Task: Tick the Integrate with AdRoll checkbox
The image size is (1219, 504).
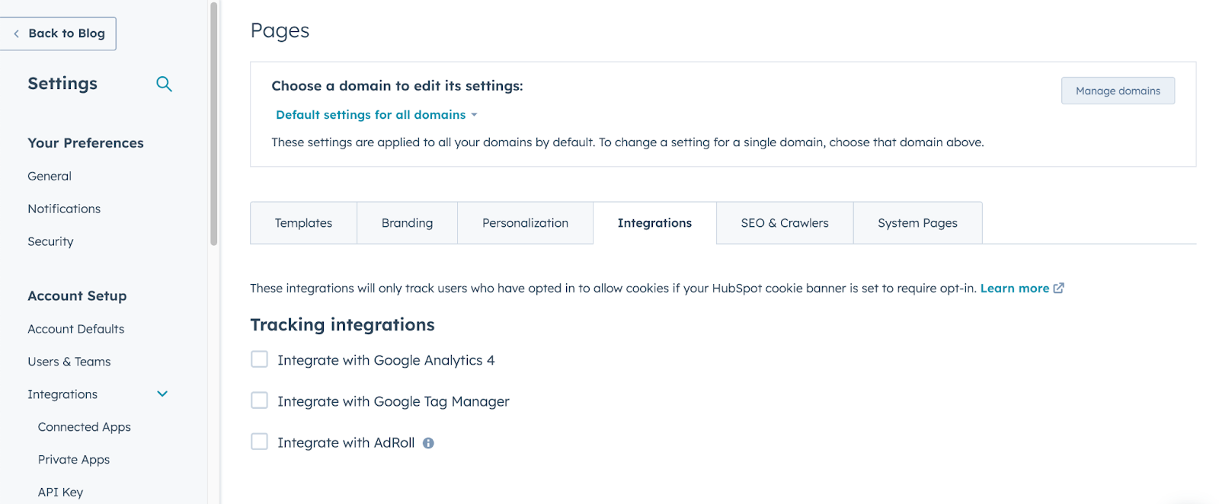Action: coord(260,442)
